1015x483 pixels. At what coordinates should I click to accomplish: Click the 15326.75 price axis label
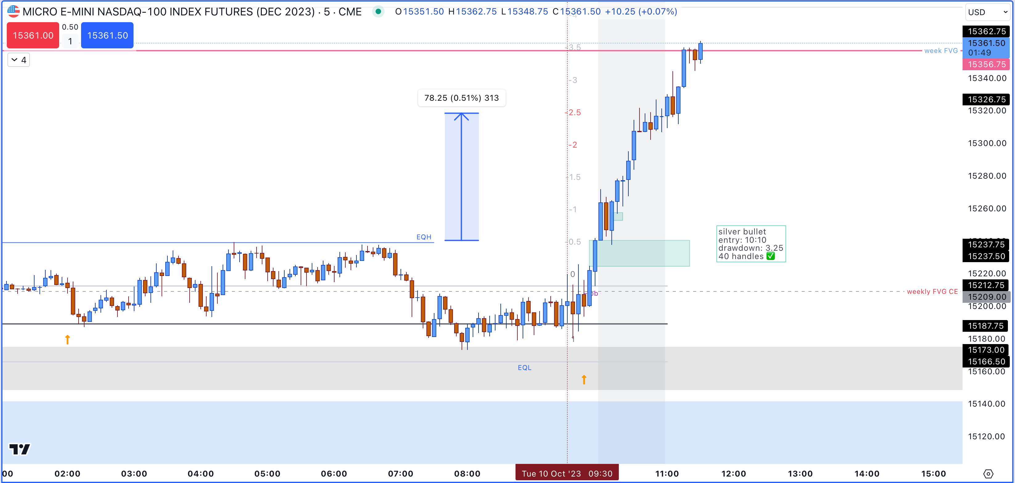coord(986,99)
